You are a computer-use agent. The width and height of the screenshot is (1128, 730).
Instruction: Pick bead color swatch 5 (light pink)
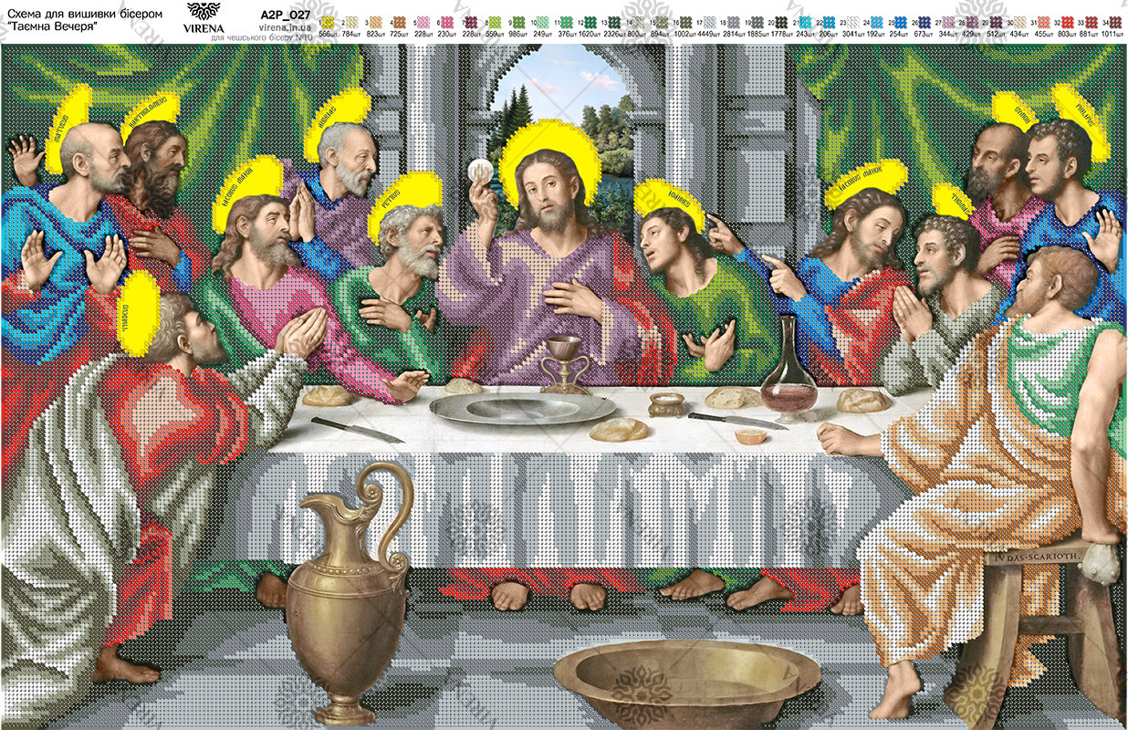pos(423,21)
